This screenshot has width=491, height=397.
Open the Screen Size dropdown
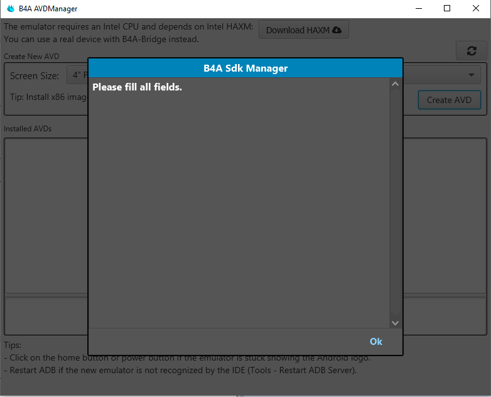click(x=77, y=75)
